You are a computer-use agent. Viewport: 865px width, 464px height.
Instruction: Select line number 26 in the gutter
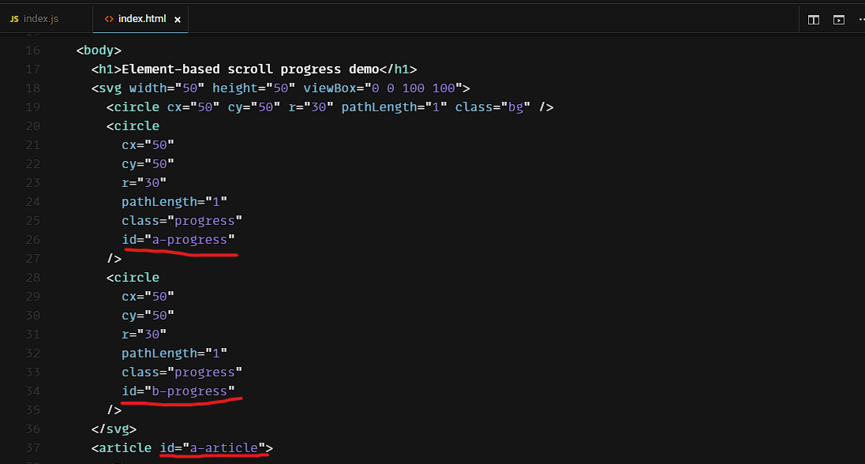pos(32,240)
